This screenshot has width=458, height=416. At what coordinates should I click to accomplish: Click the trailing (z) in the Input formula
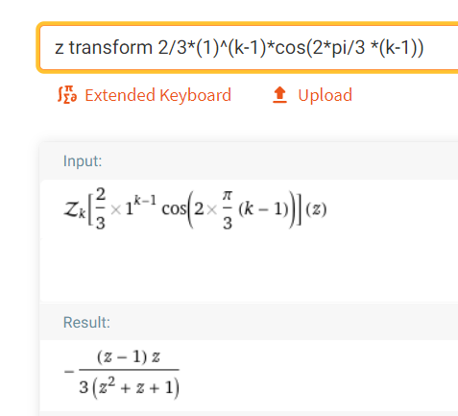[316, 209]
